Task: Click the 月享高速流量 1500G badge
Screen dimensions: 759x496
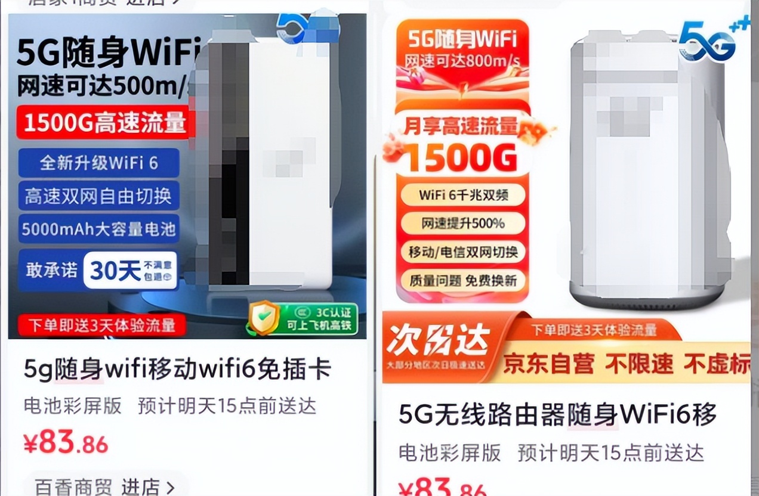Action: pos(462,143)
